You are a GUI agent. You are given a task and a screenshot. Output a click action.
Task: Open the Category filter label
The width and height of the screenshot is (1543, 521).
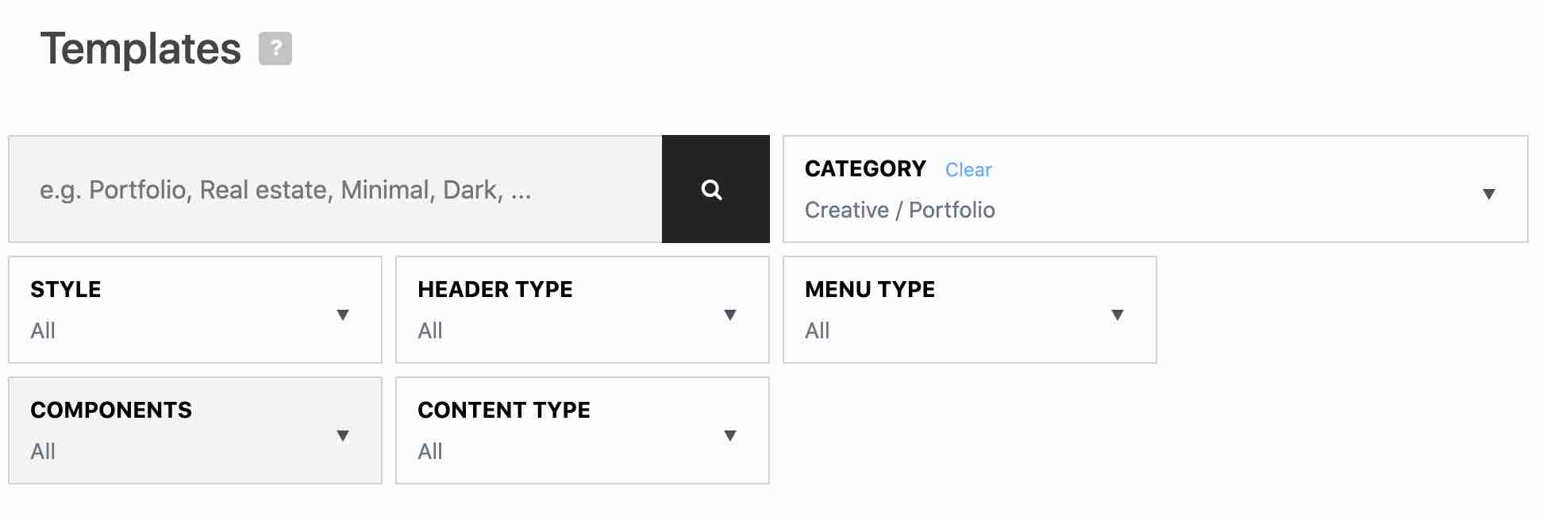[865, 169]
